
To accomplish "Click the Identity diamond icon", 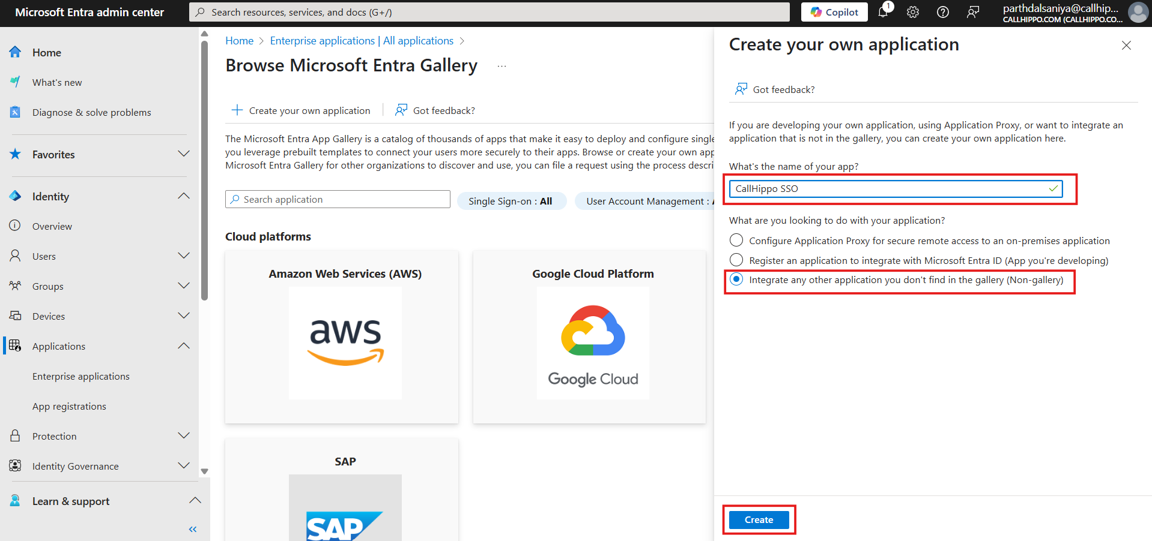I will (x=15, y=196).
